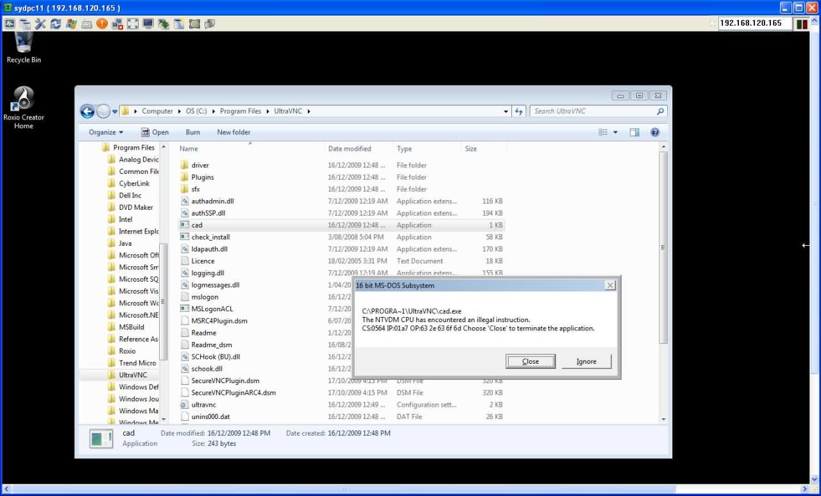
Task: Open recent pages arrow beside the forward button
Action: click(x=115, y=111)
